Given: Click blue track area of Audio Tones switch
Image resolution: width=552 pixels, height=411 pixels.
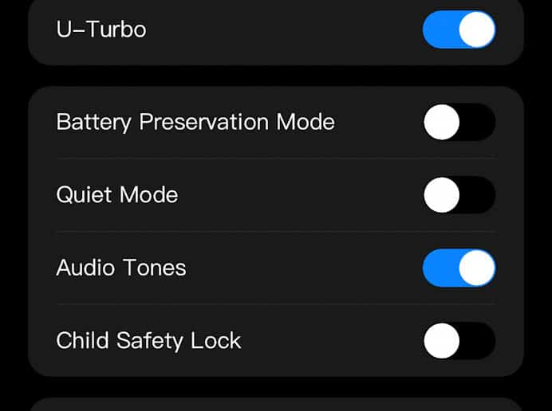Looking at the screenshot, I should [x=440, y=268].
